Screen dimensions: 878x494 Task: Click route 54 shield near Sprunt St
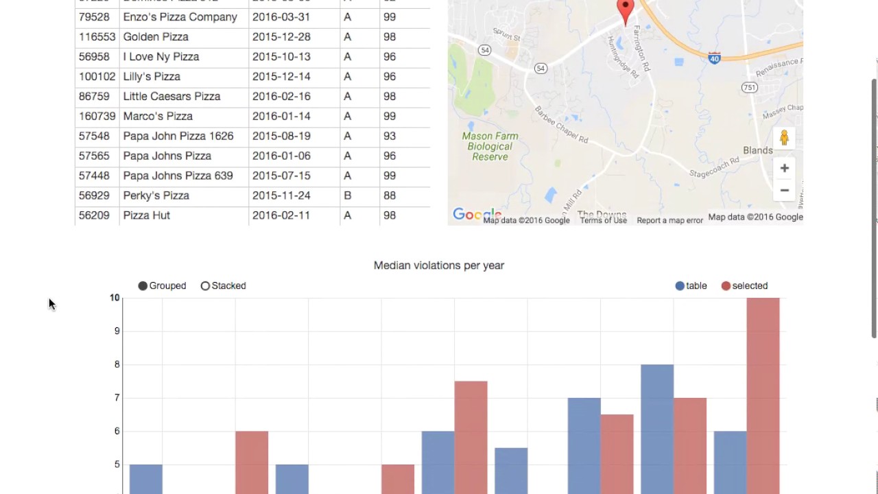(x=485, y=50)
